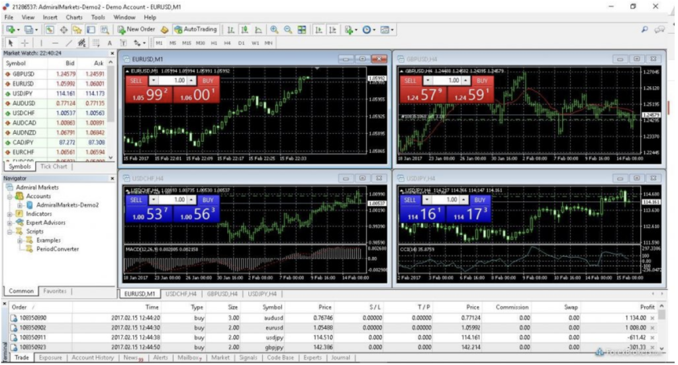
Task: Switch chart to candlesticks view
Action: click(244, 30)
